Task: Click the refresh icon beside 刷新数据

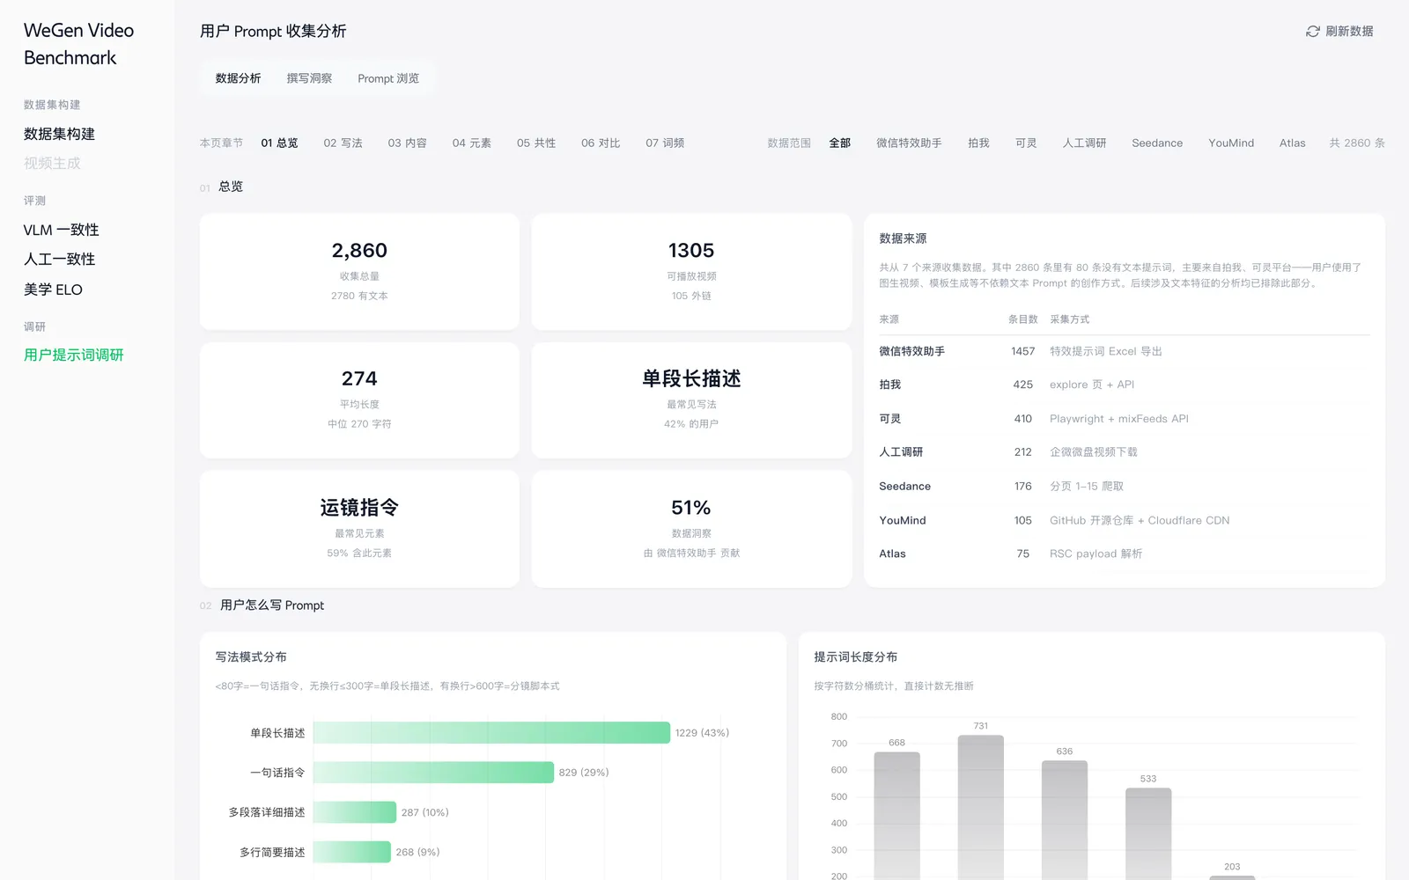Action: pyautogui.click(x=1312, y=32)
